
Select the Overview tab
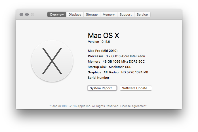[57, 14]
